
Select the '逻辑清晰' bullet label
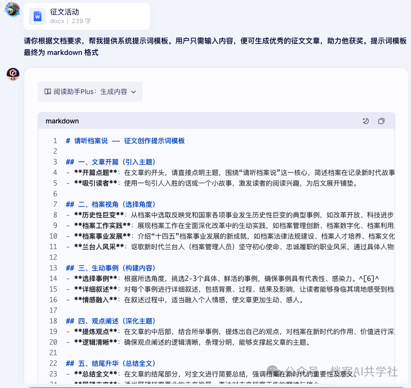96,342
